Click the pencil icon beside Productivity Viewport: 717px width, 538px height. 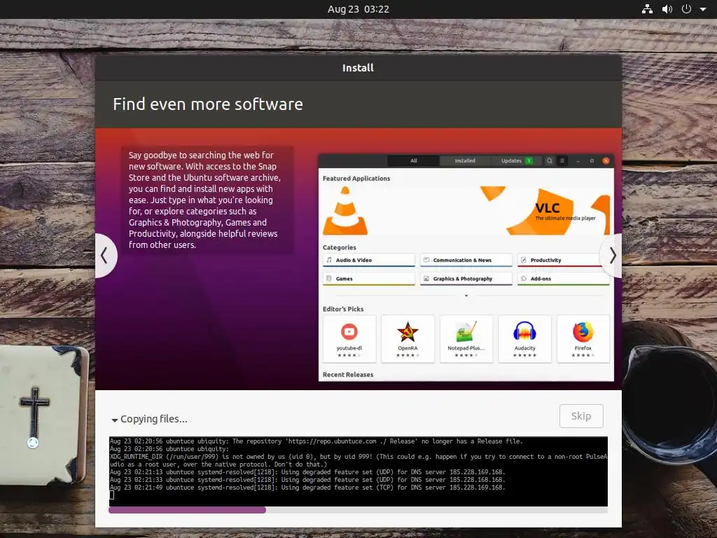click(x=524, y=260)
